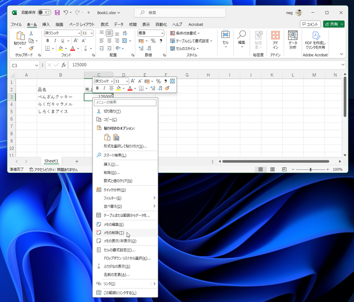Open the データ ribbon tab

coord(118,25)
